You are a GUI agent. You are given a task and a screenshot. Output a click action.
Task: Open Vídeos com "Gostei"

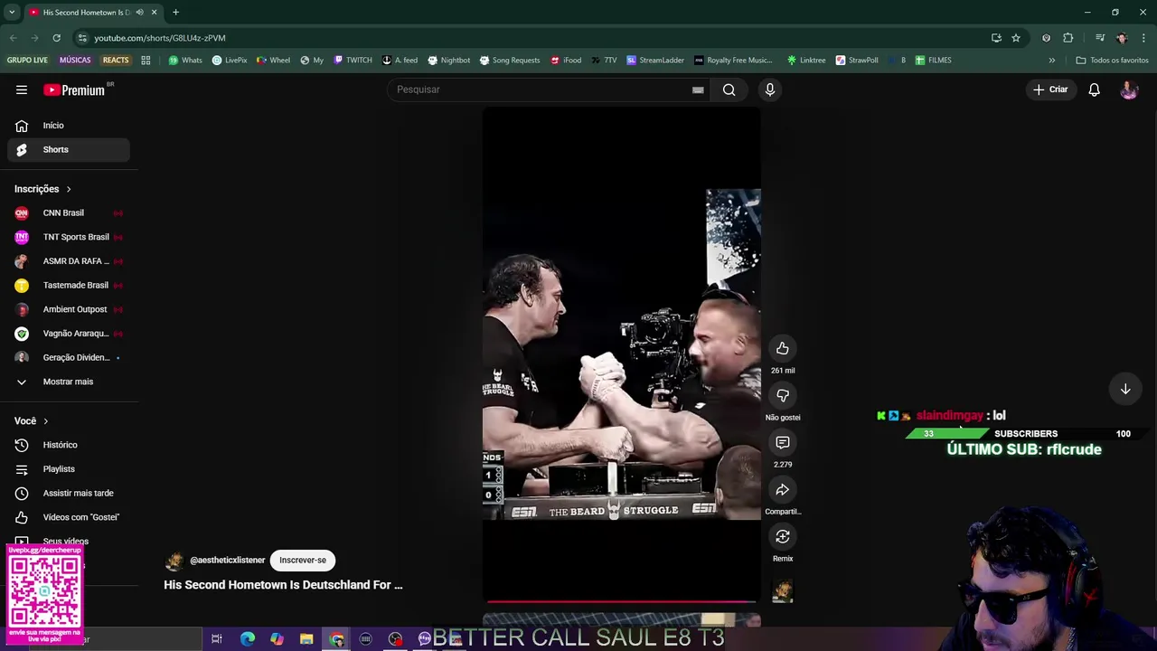click(68, 517)
